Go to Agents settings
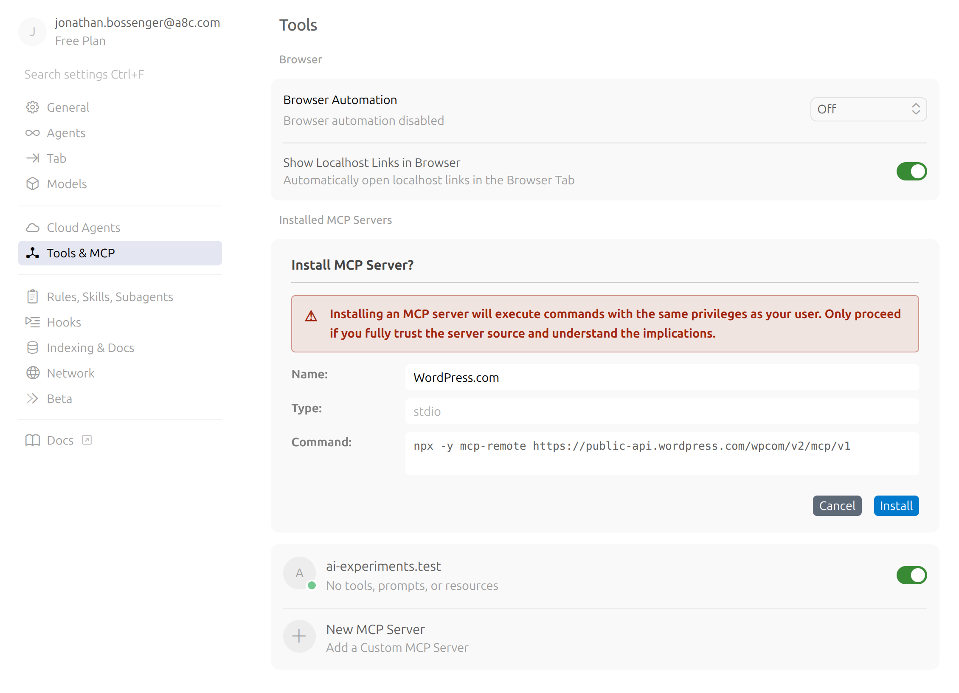Image resolution: width=959 pixels, height=693 pixels. coord(120,133)
